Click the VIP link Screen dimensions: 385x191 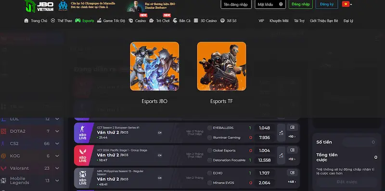click(261, 21)
